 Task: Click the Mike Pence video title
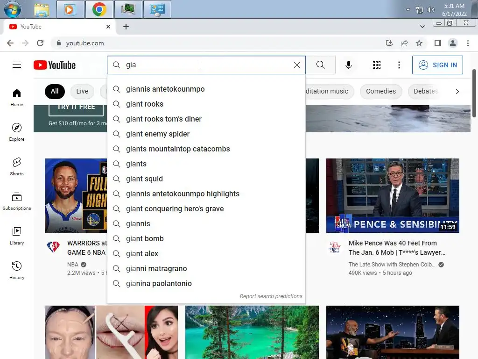397,248
